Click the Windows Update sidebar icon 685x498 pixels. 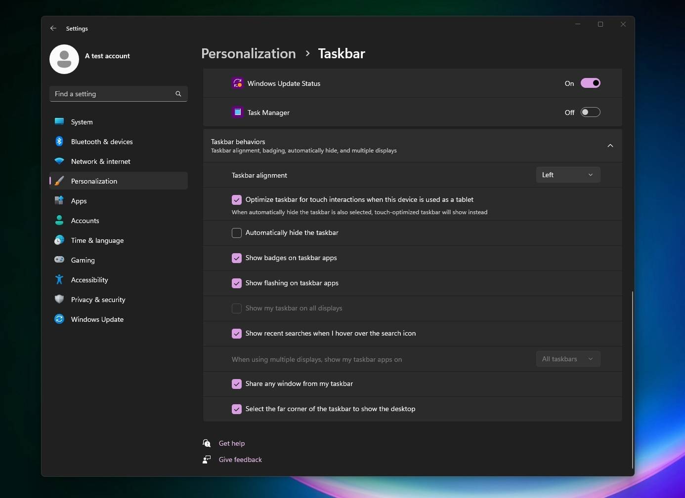tap(59, 319)
